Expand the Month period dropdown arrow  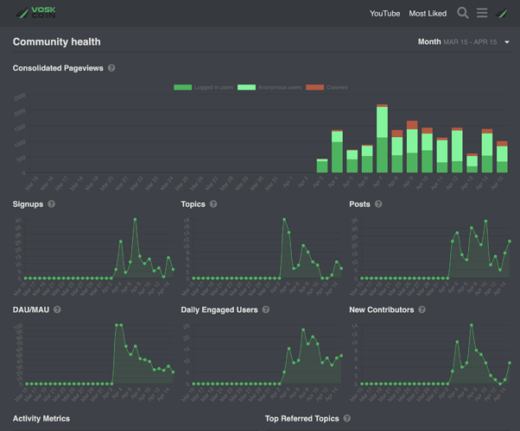[x=507, y=42]
